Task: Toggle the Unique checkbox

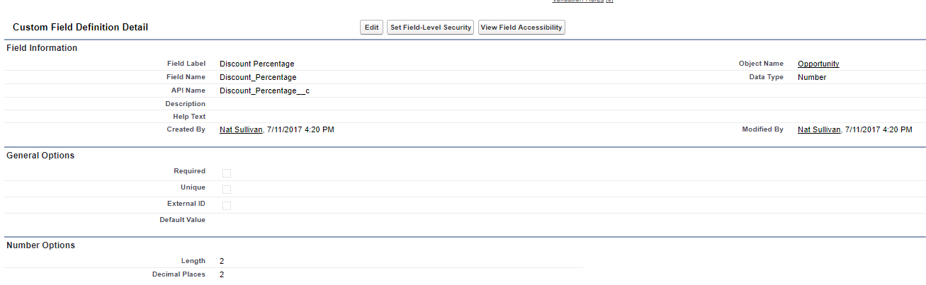Action: (x=227, y=189)
